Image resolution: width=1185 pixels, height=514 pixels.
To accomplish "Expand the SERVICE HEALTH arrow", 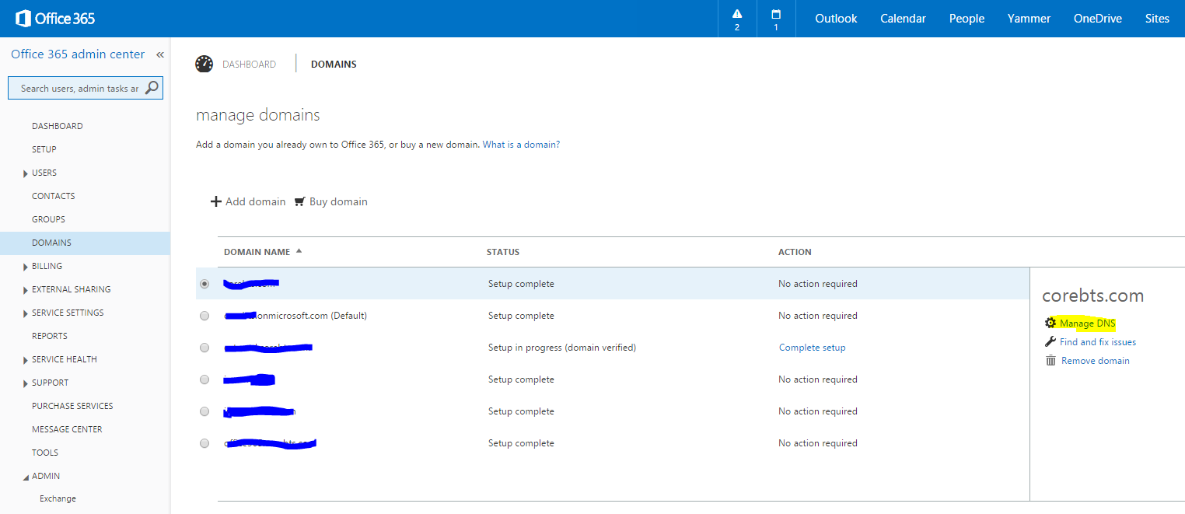I will 26,360.
